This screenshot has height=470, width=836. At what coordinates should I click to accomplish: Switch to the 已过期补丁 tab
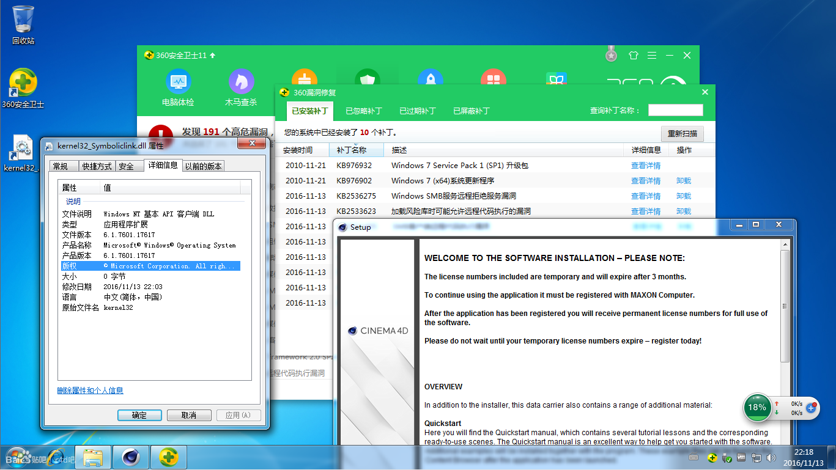[417, 111]
